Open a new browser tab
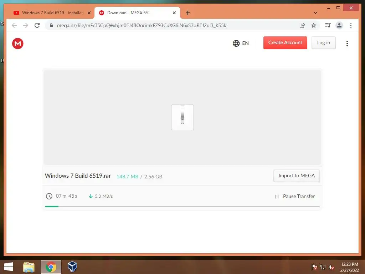This screenshot has width=365, height=274. (x=188, y=13)
